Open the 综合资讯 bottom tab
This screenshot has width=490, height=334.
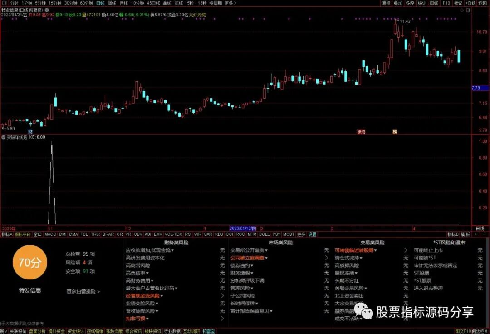click(x=133, y=331)
